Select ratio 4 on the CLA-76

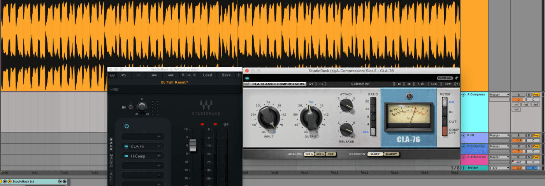tap(373, 124)
